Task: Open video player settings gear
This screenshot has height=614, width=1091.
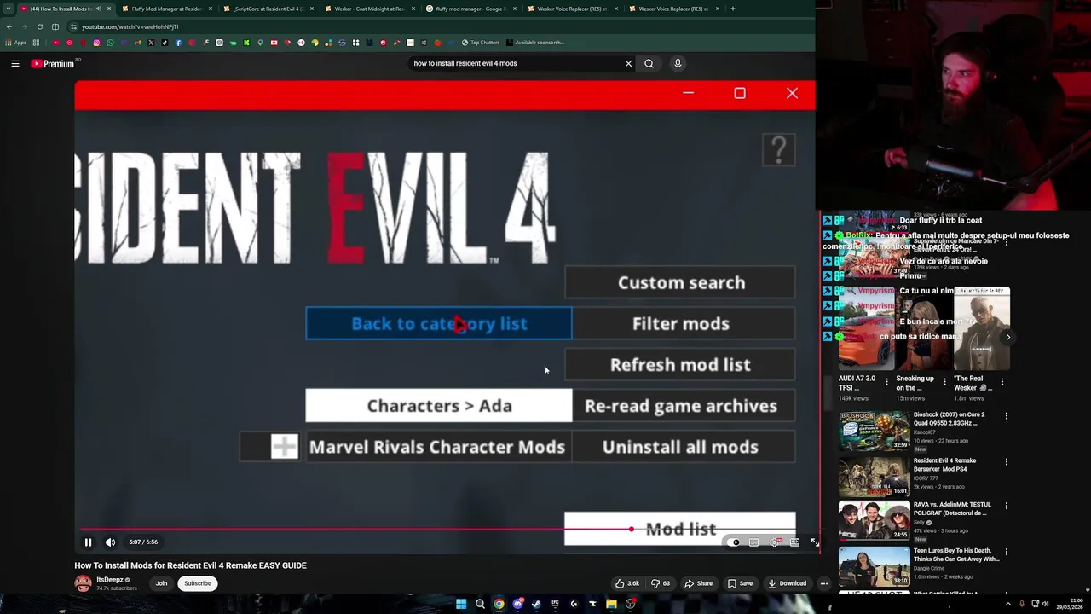Action: click(x=774, y=542)
